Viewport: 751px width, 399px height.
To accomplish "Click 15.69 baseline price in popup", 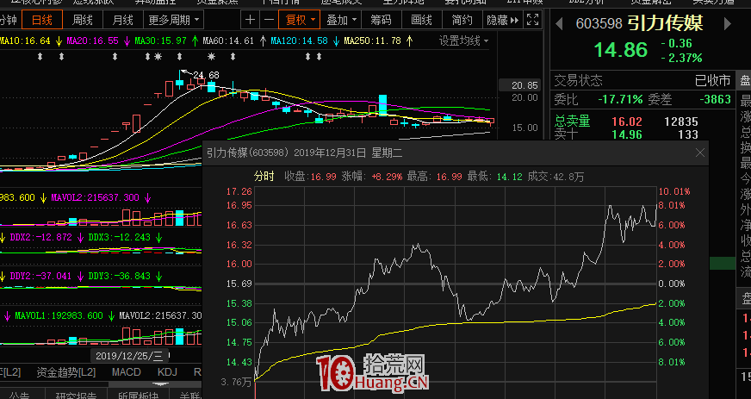I will click(239, 284).
